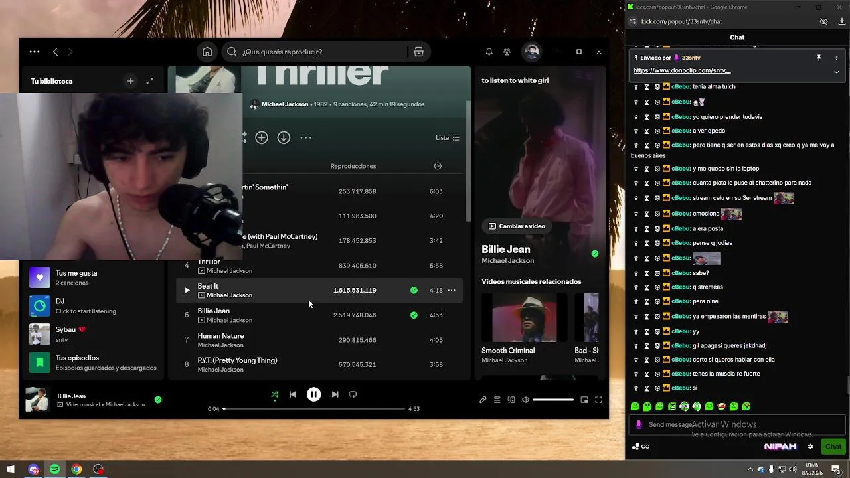Select the P.Y.T. (Pretty Young Thing) track
Image resolution: width=850 pixels, height=478 pixels.
[319, 364]
